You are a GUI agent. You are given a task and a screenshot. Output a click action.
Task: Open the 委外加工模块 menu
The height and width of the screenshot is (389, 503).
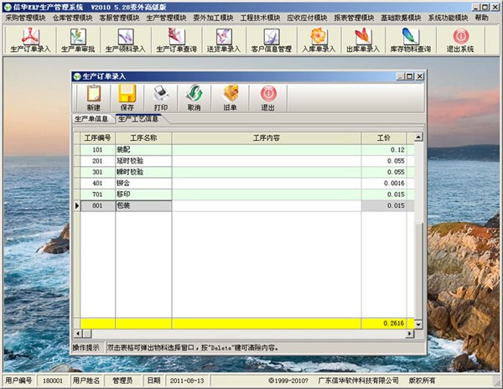pos(213,18)
